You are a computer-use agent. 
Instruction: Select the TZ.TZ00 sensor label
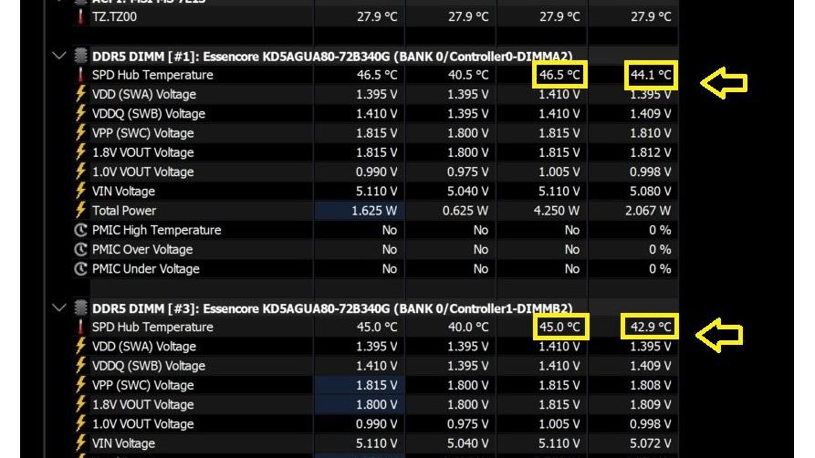114,16
